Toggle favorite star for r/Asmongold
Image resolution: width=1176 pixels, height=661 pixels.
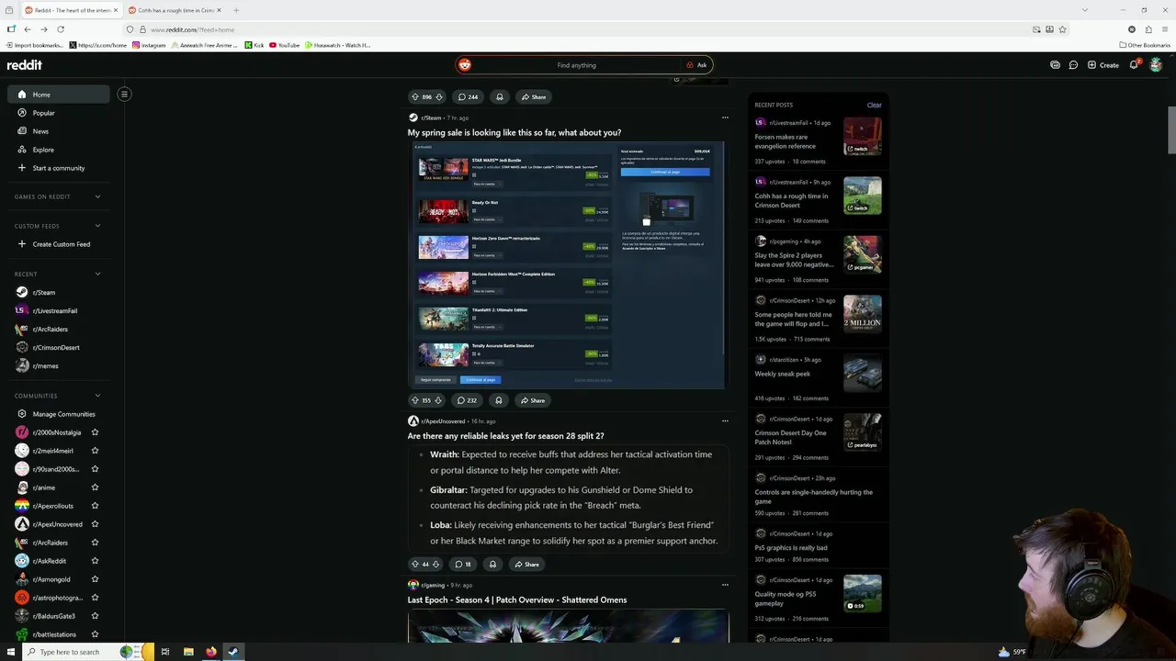tap(95, 579)
